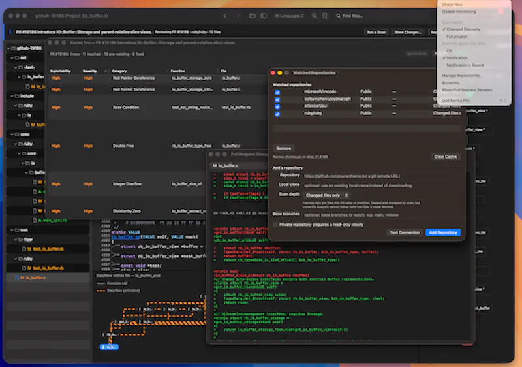
Task: Select the Integer Overflow finding row
Action: 127,184
